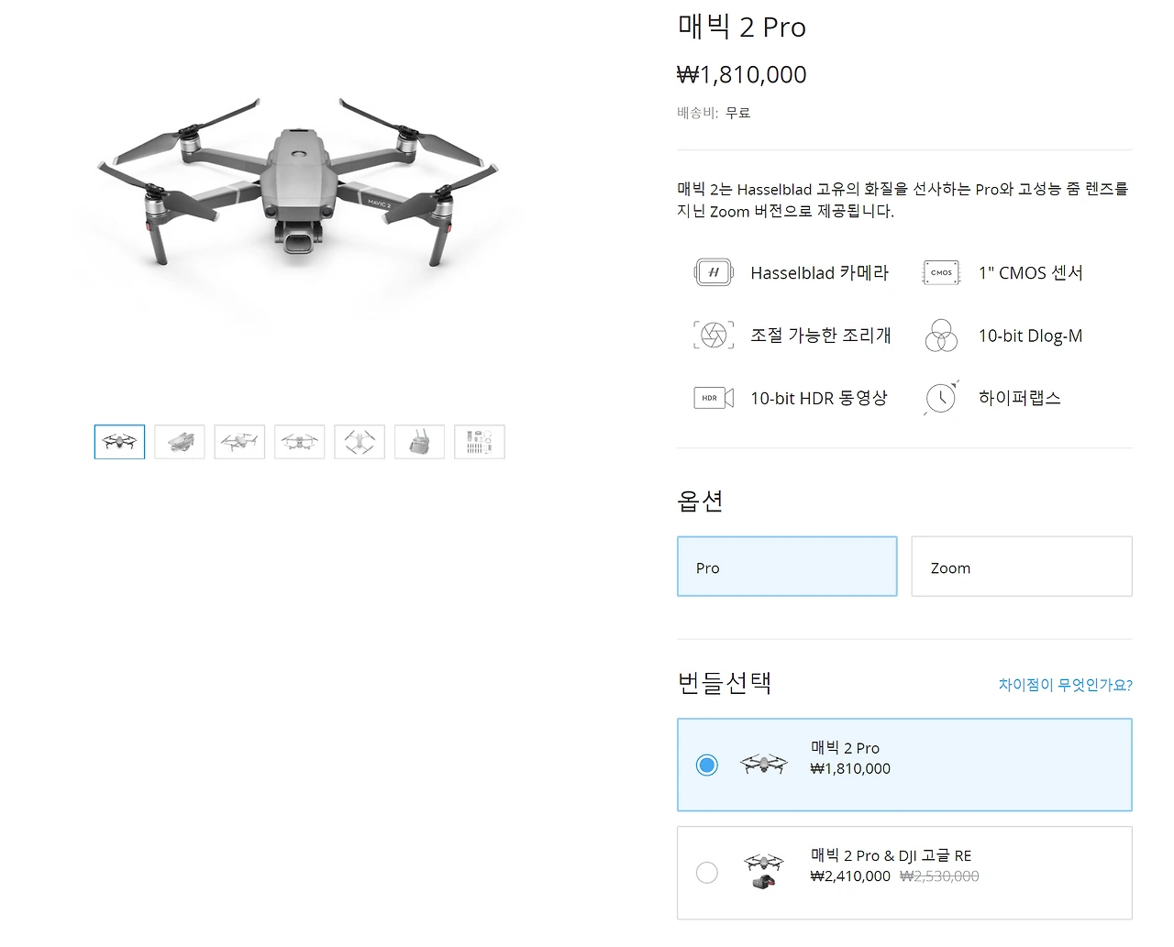Click the 옵션 section heading

click(700, 501)
